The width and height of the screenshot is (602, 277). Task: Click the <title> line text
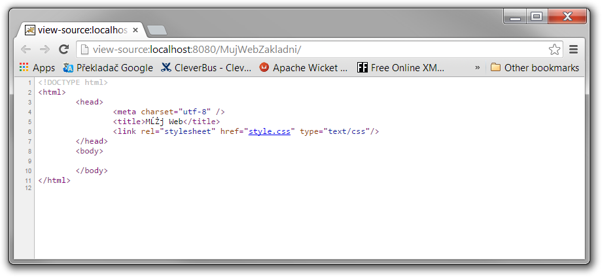point(166,122)
